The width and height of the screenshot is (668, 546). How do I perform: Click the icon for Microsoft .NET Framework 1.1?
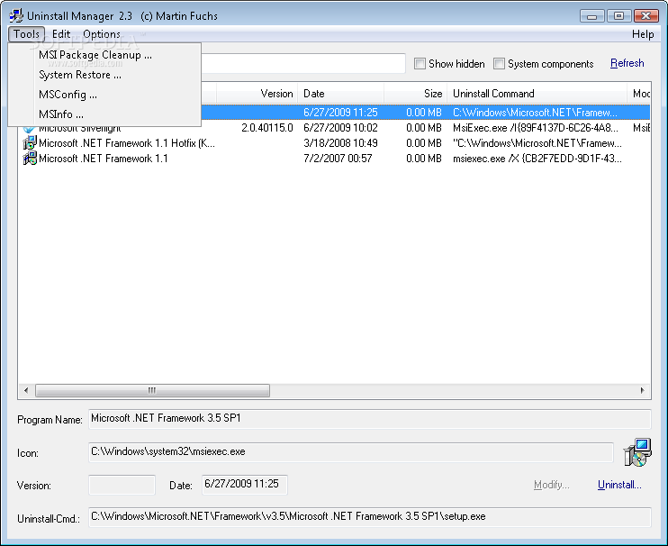pyautogui.click(x=30, y=159)
